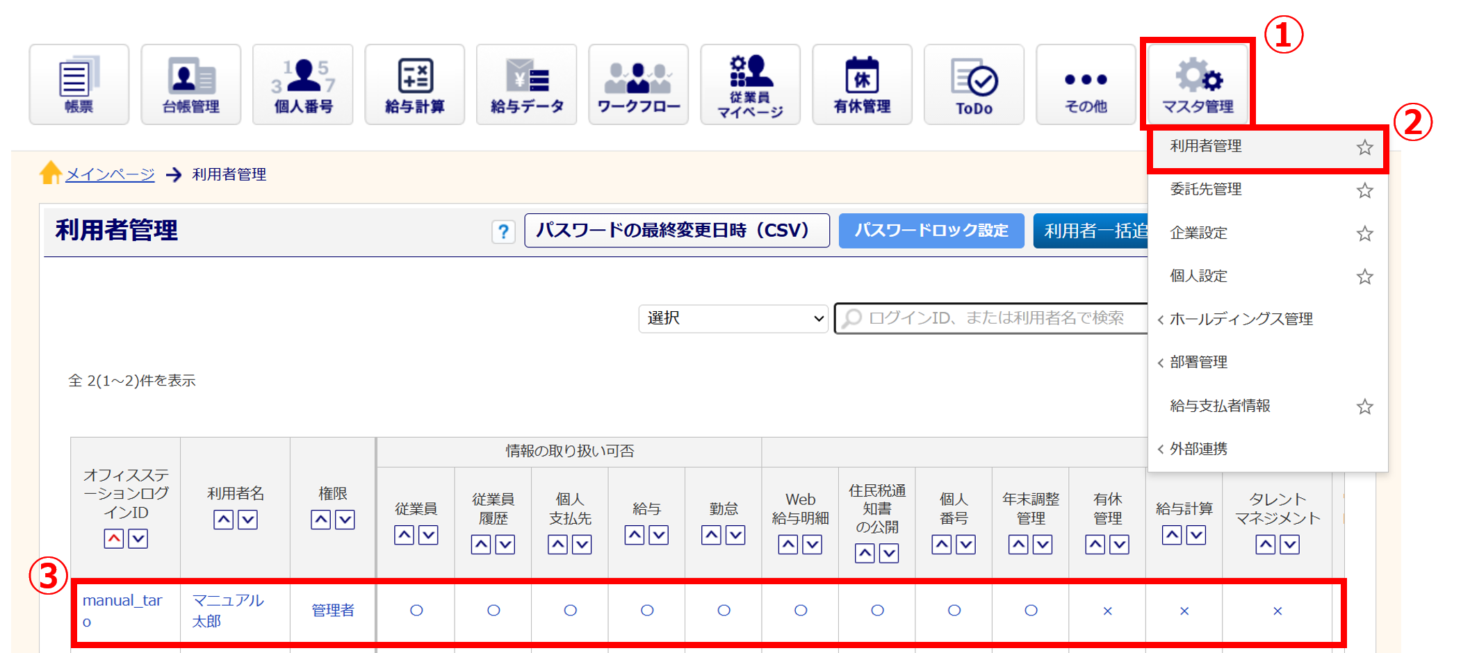Open the 給与計算 payroll calculation icon
Image resolution: width=1461 pixels, height=653 pixels.
click(414, 84)
